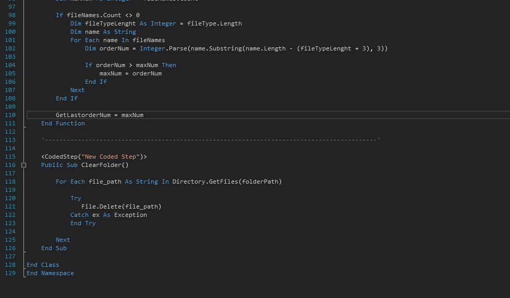Click the For Each name In fileNames line

(x=117, y=40)
